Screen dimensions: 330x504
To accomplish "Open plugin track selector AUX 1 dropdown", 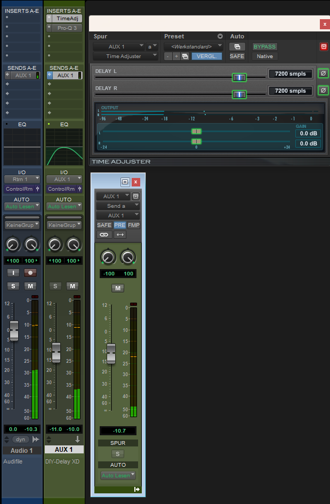I will (119, 46).
